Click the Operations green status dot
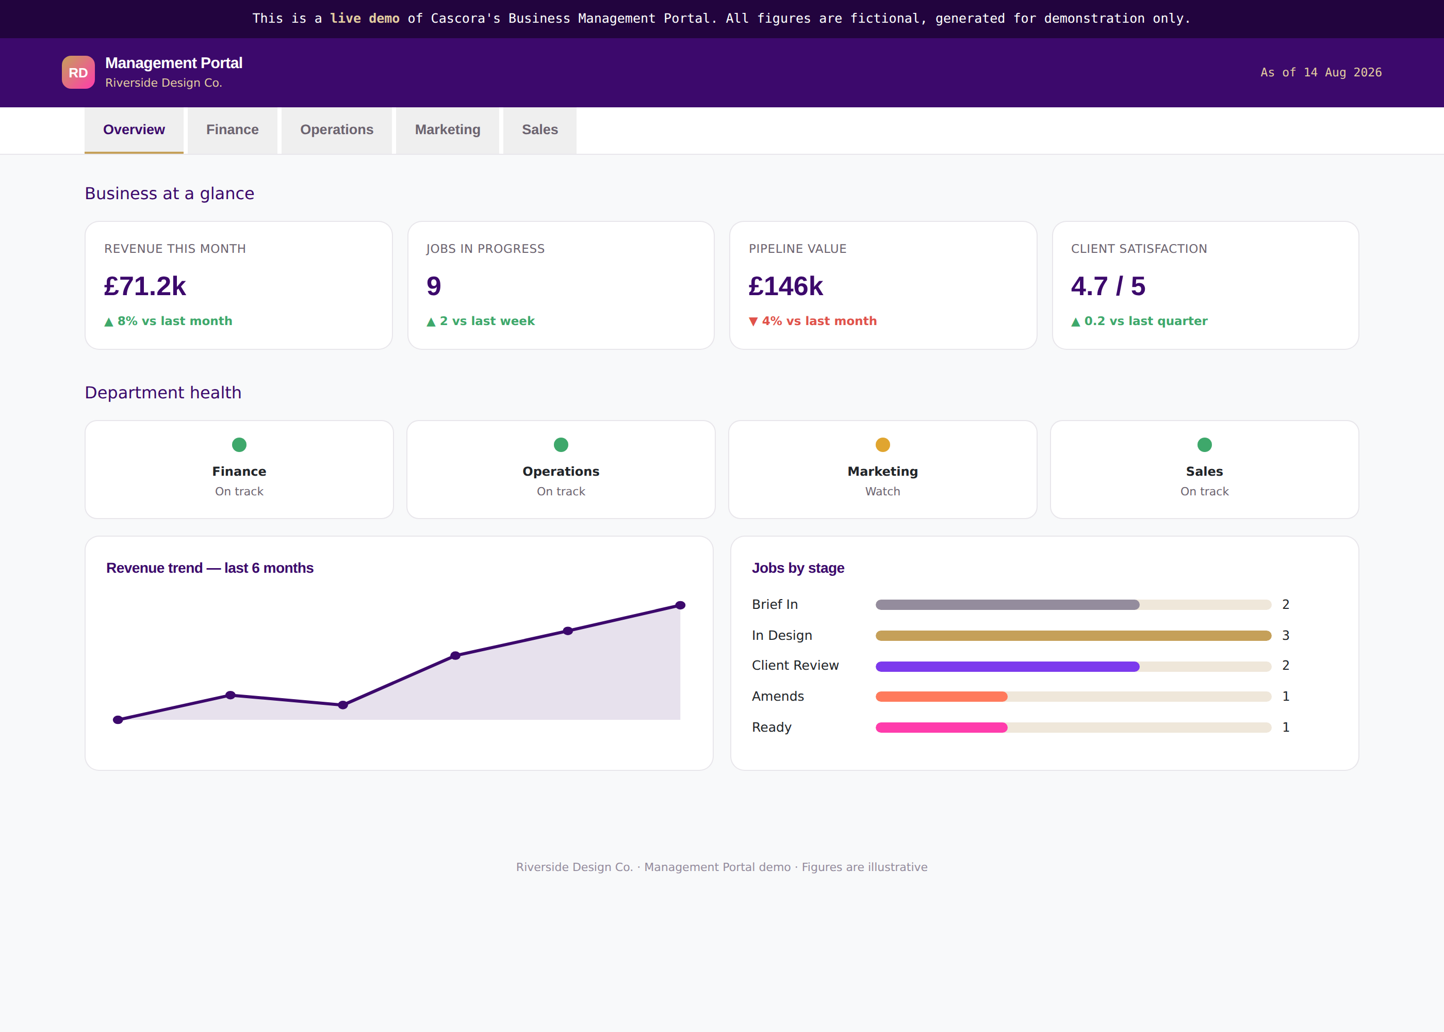The image size is (1444, 1032). tap(561, 445)
